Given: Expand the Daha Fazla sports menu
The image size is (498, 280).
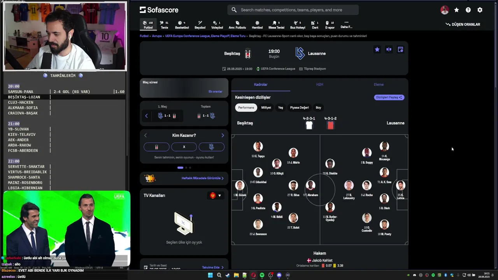Looking at the screenshot, I should [x=346, y=24].
